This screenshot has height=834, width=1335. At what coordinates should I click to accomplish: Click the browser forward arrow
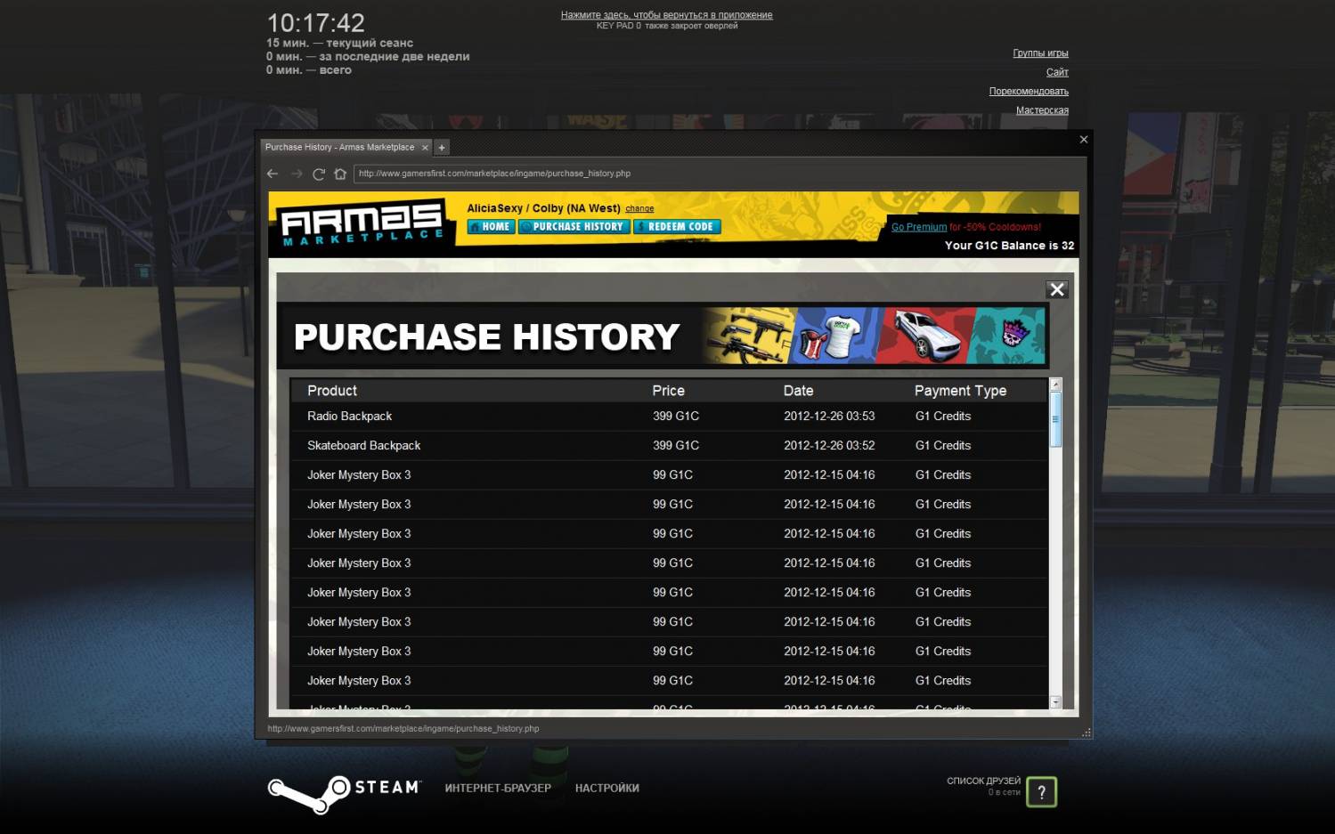point(297,174)
